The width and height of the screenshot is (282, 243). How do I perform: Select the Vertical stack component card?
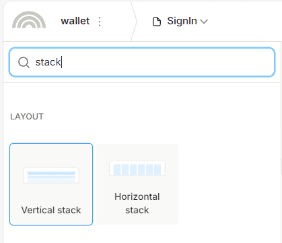click(51, 184)
